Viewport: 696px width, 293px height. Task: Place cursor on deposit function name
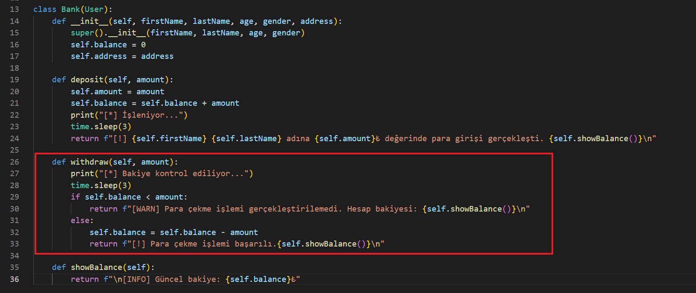[87, 80]
